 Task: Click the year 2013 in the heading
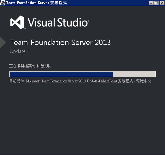coord(103,42)
